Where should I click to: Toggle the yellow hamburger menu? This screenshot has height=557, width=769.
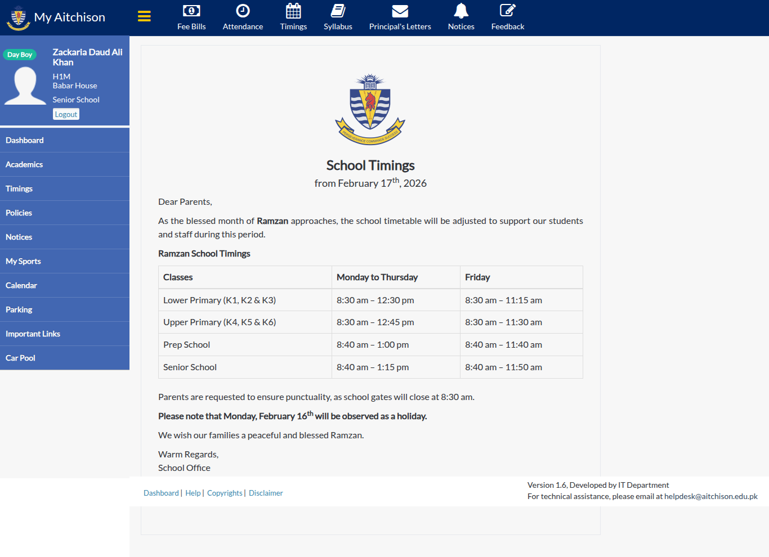pos(144,16)
